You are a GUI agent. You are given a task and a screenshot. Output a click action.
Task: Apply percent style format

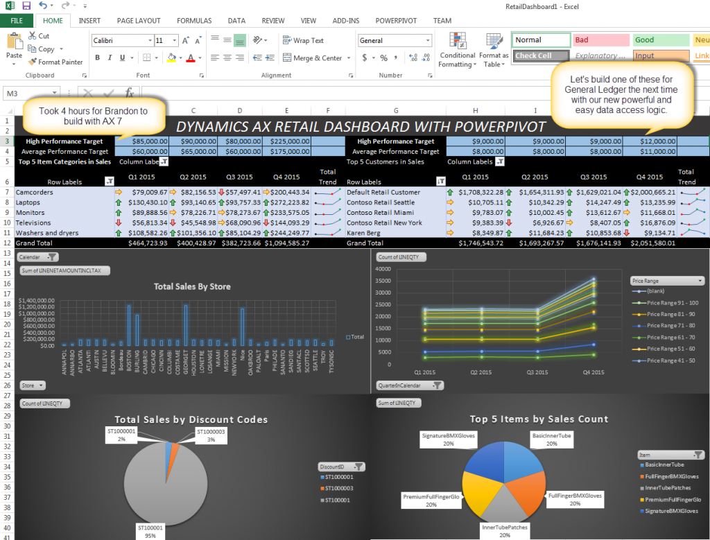point(383,58)
